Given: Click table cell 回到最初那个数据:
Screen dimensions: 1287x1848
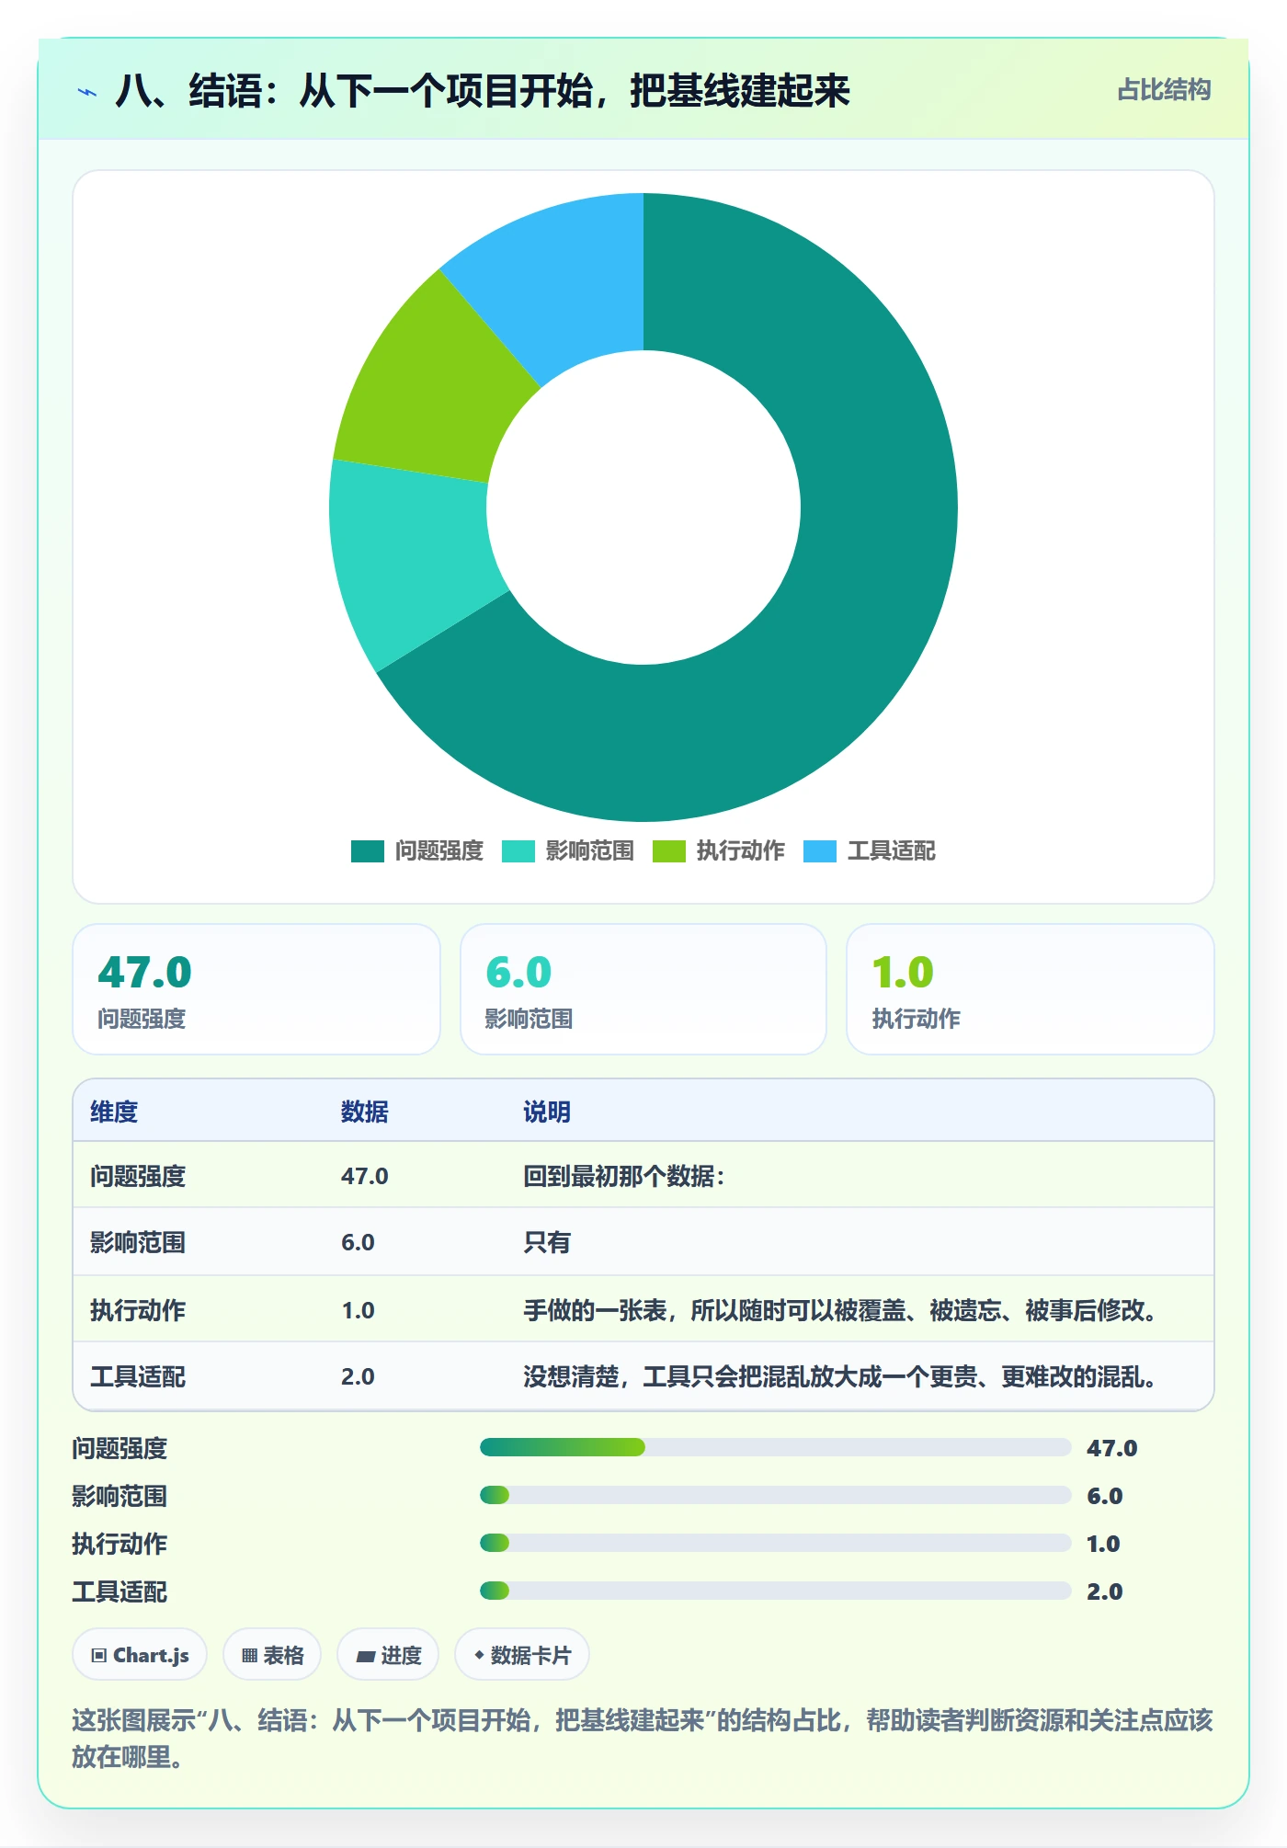Looking at the screenshot, I should (624, 1176).
